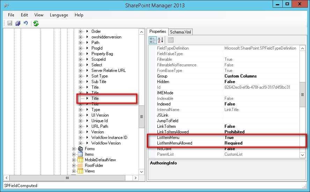The image size is (310, 192).
Task: Expand the ProgId field node
Action: 80,48
